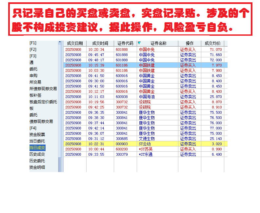This screenshot has width=260, height=213.
Task: Open 资金股票 in the sidebar
Action: point(37,134)
